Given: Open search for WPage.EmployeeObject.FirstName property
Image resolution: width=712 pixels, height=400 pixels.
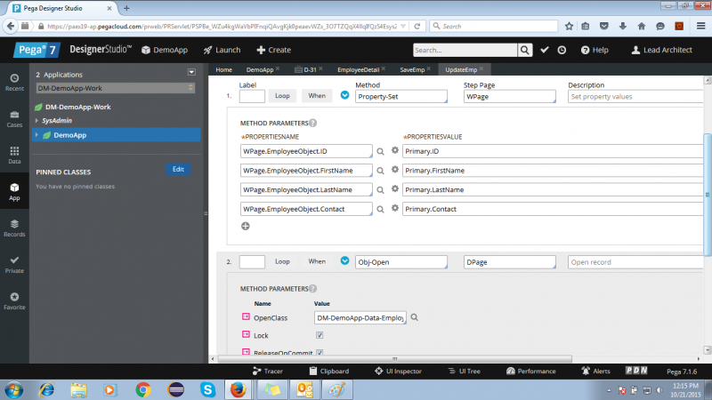Looking at the screenshot, I should click(381, 171).
